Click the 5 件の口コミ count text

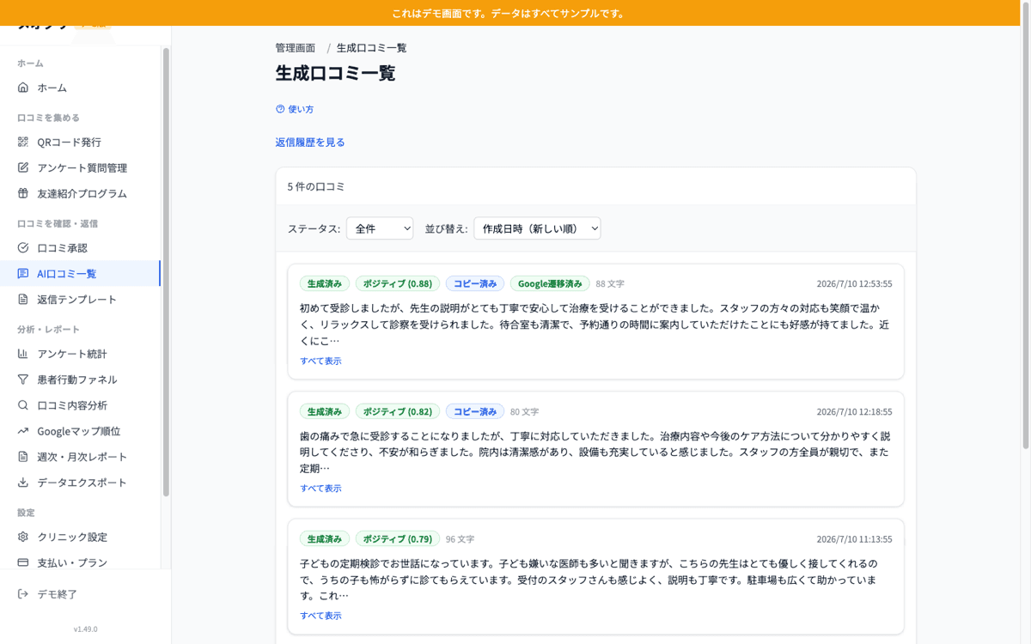coord(316,186)
